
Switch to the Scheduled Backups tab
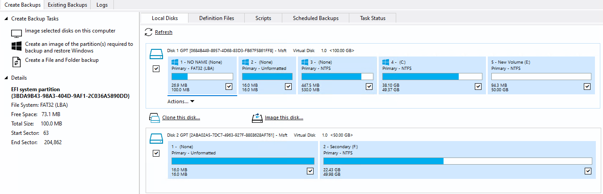pyautogui.click(x=315, y=18)
